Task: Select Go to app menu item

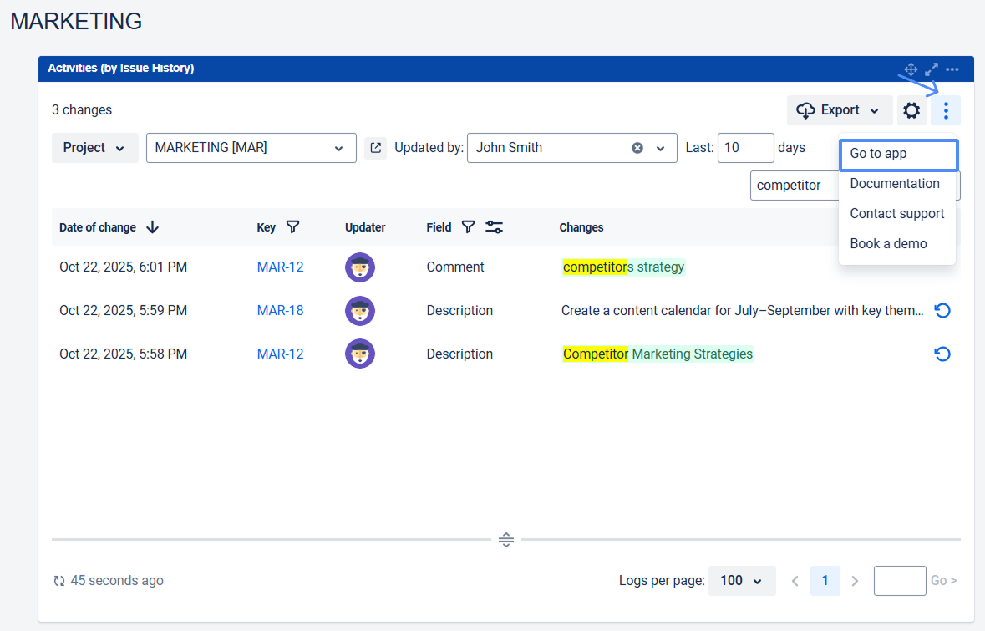Action: coord(897,154)
